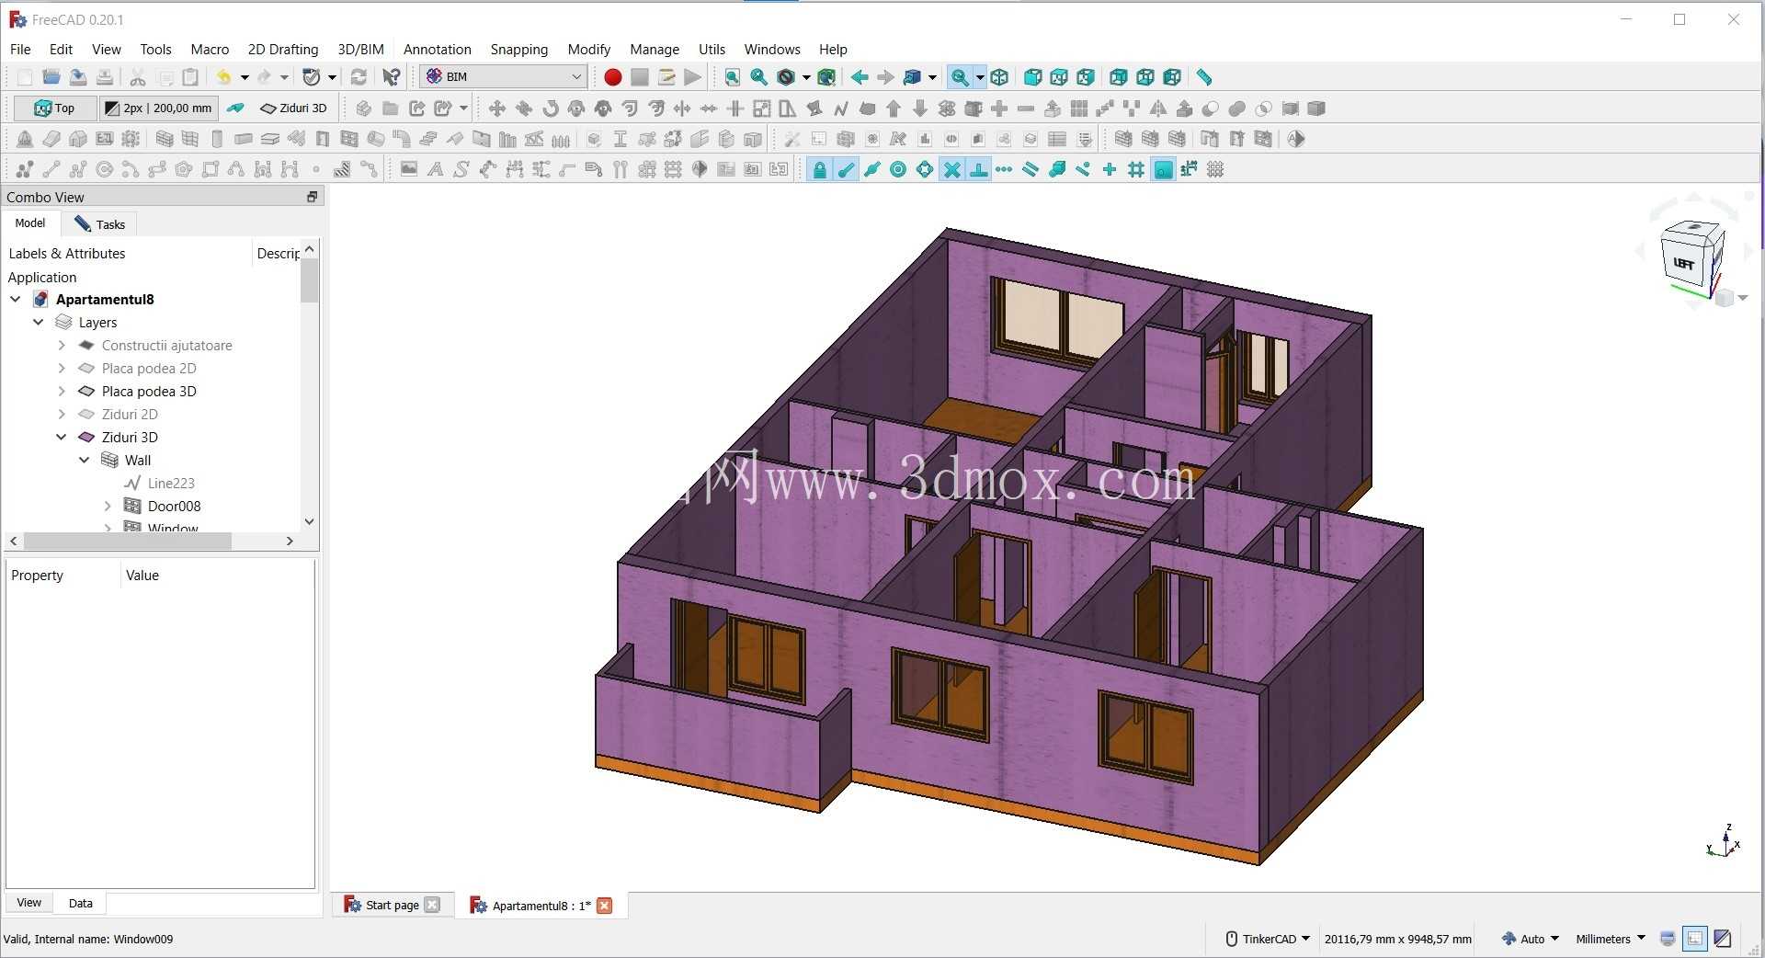This screenshot has height=958, width=1765.
Task: Click the Remove component minus icon
Action: pyautogui.click(x=1026, y=108)
